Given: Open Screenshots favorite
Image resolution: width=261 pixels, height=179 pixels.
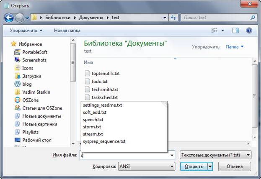Looking at the screenshot, I should (34, 60).
